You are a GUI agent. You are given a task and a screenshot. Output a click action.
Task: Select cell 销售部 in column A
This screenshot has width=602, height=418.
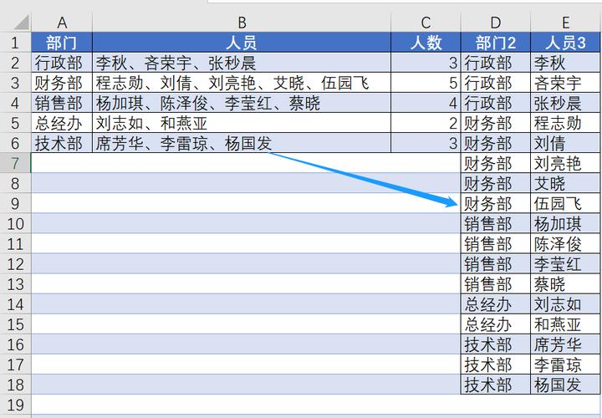[62, 103]
